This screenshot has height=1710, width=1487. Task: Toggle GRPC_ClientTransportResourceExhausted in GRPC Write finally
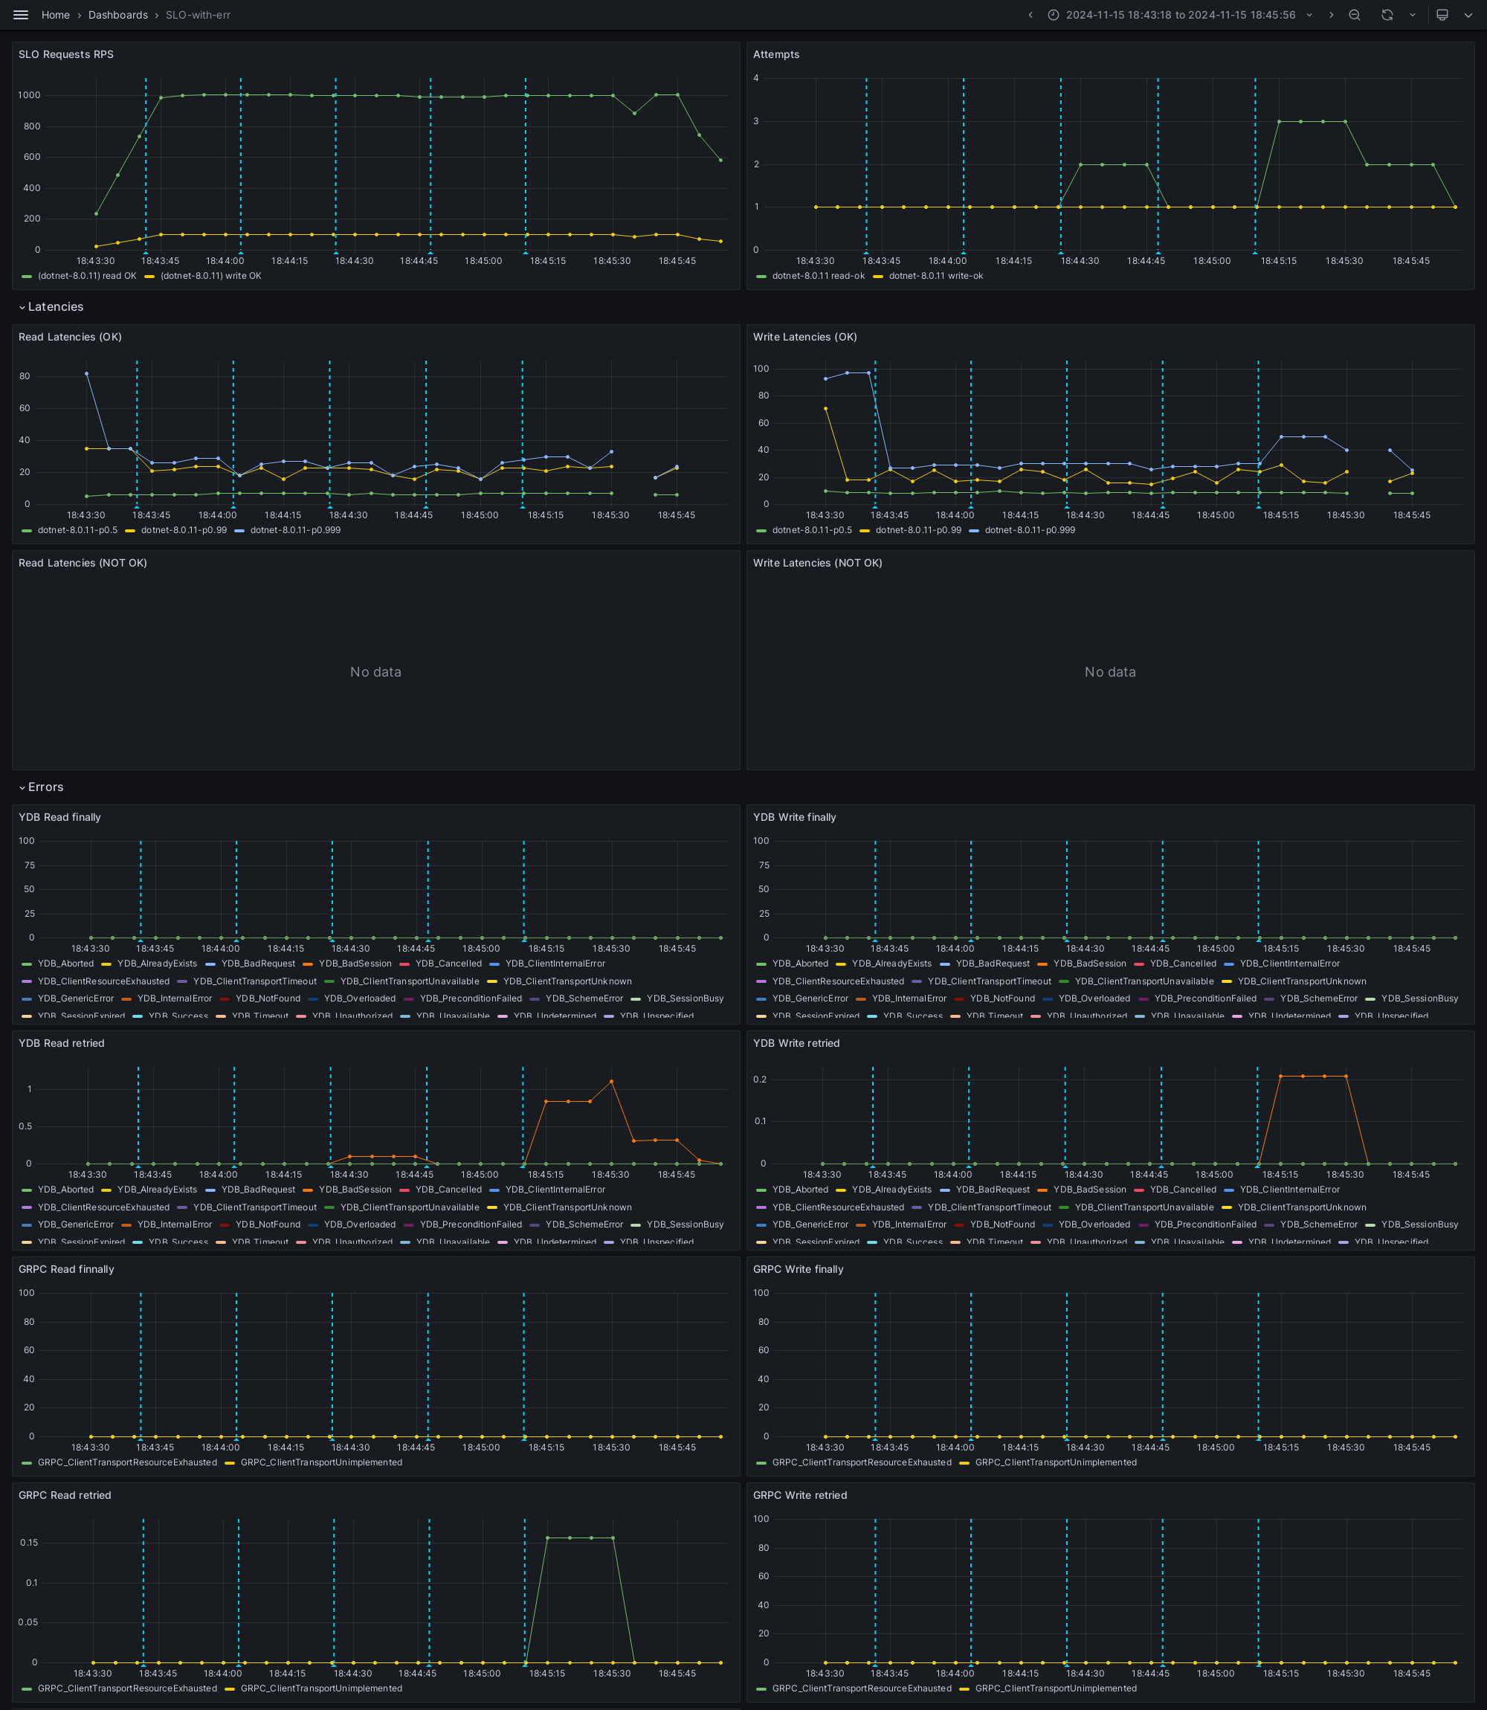pos(862,1462)
